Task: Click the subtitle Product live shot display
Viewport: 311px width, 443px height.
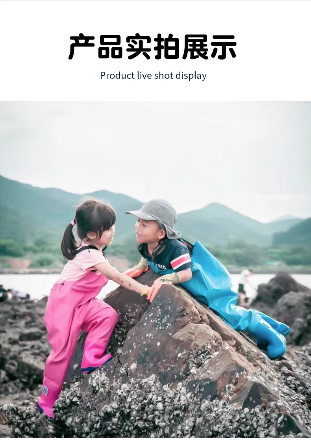Action: coord(153,76)
